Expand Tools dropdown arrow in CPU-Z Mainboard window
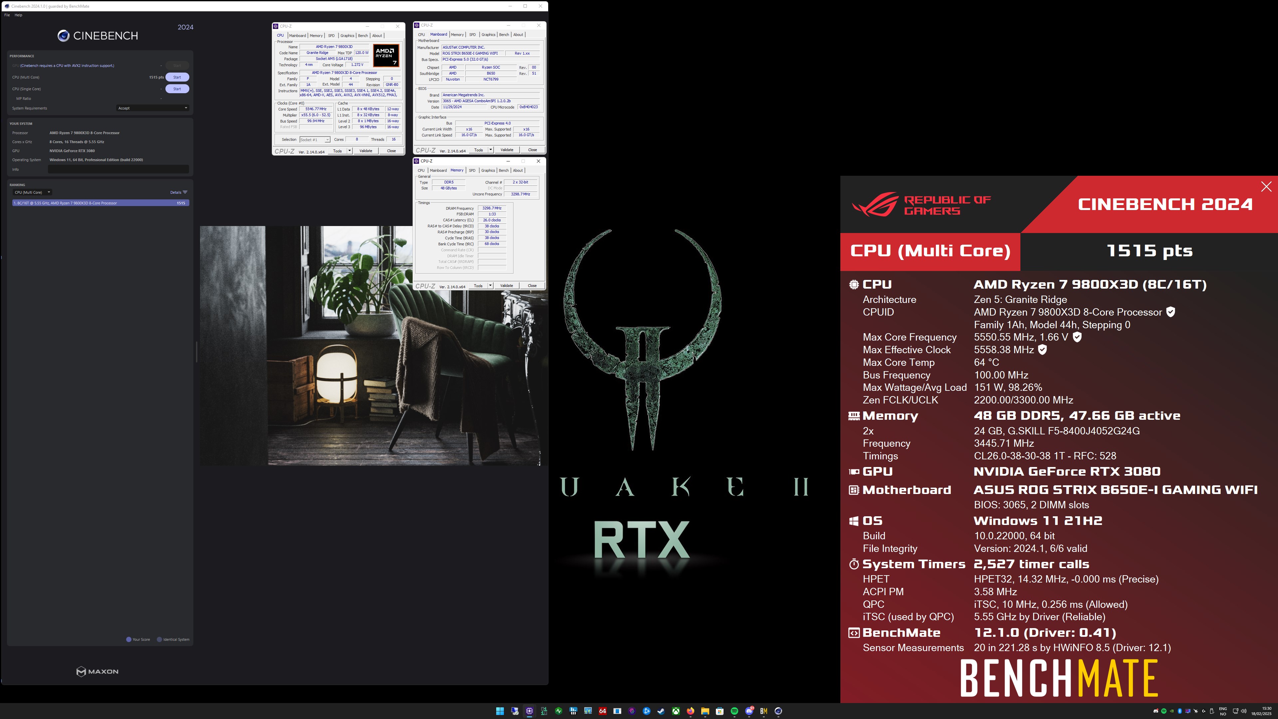Viewport: 1278px width, 719px height. pyautogui.click(x=491, y=150)
